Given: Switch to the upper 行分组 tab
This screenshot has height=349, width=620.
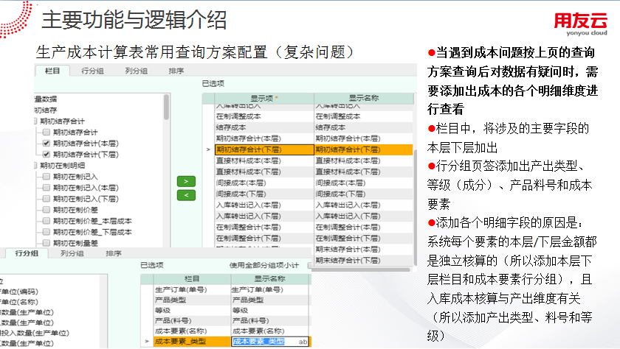Looking at the screenshot, I should (x=92, y=71).
